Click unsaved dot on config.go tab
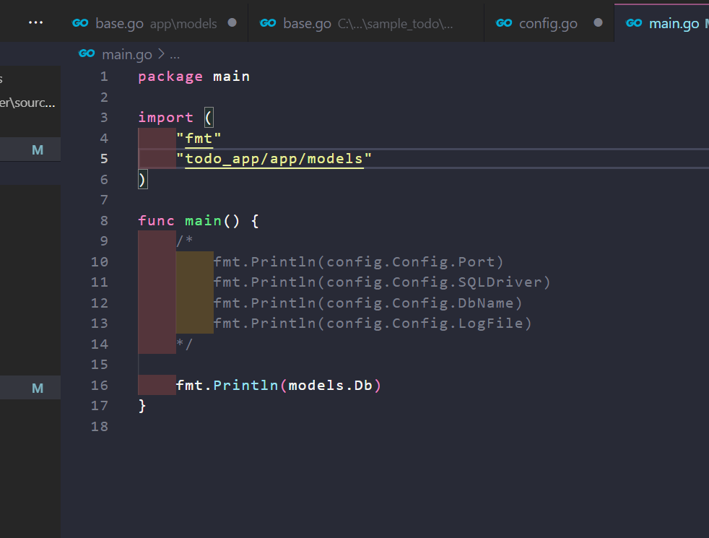 pos(598,23)
